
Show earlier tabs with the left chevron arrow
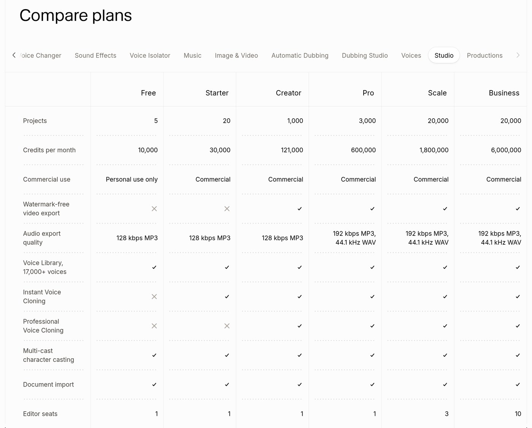14,55
